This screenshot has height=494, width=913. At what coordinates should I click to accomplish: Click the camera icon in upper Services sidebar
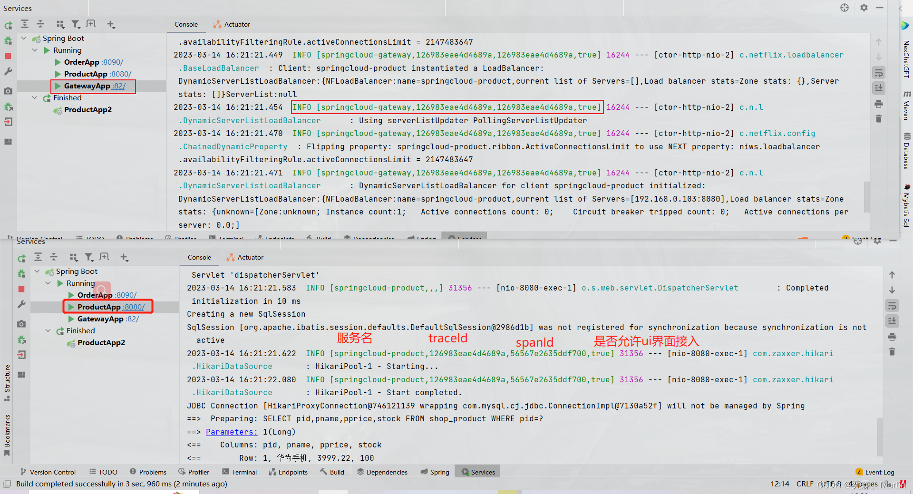(x=8, y=91)
